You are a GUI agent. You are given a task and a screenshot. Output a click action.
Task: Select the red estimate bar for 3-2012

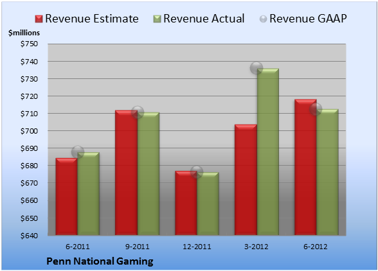[x=246, y=180]
